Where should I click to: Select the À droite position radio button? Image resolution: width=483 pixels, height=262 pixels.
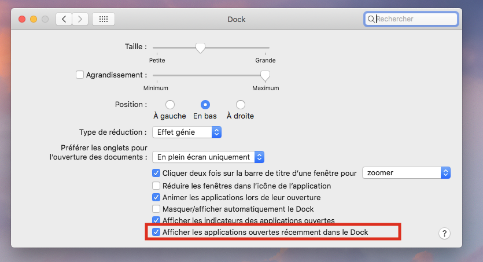pos(240,105)
